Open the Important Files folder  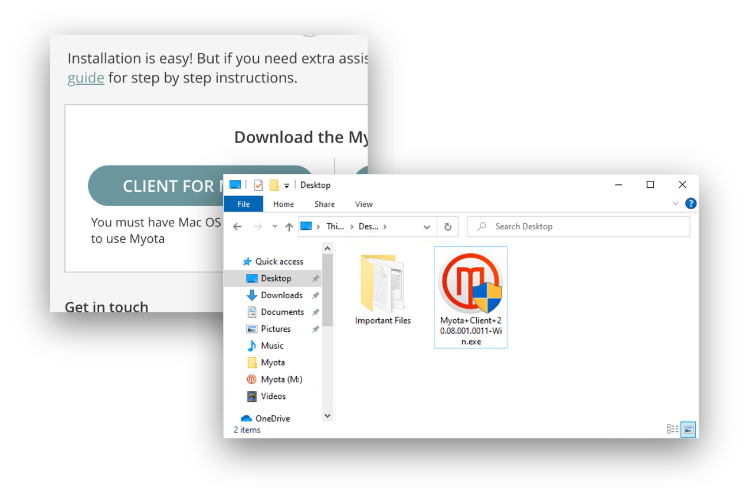tap(383, 290)
